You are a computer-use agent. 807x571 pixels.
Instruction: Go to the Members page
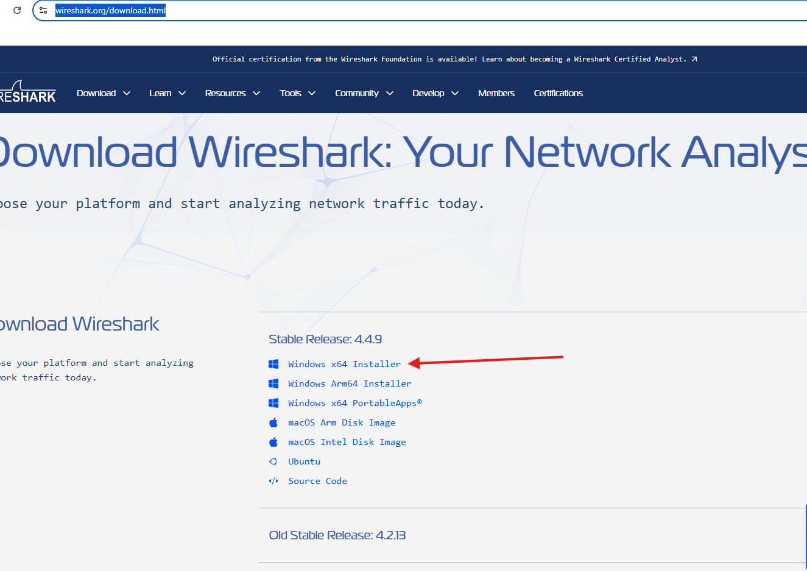point(496,93)
